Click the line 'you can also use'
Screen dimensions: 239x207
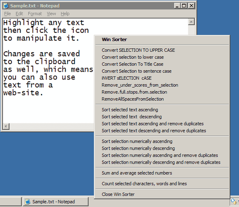point(39,77)
